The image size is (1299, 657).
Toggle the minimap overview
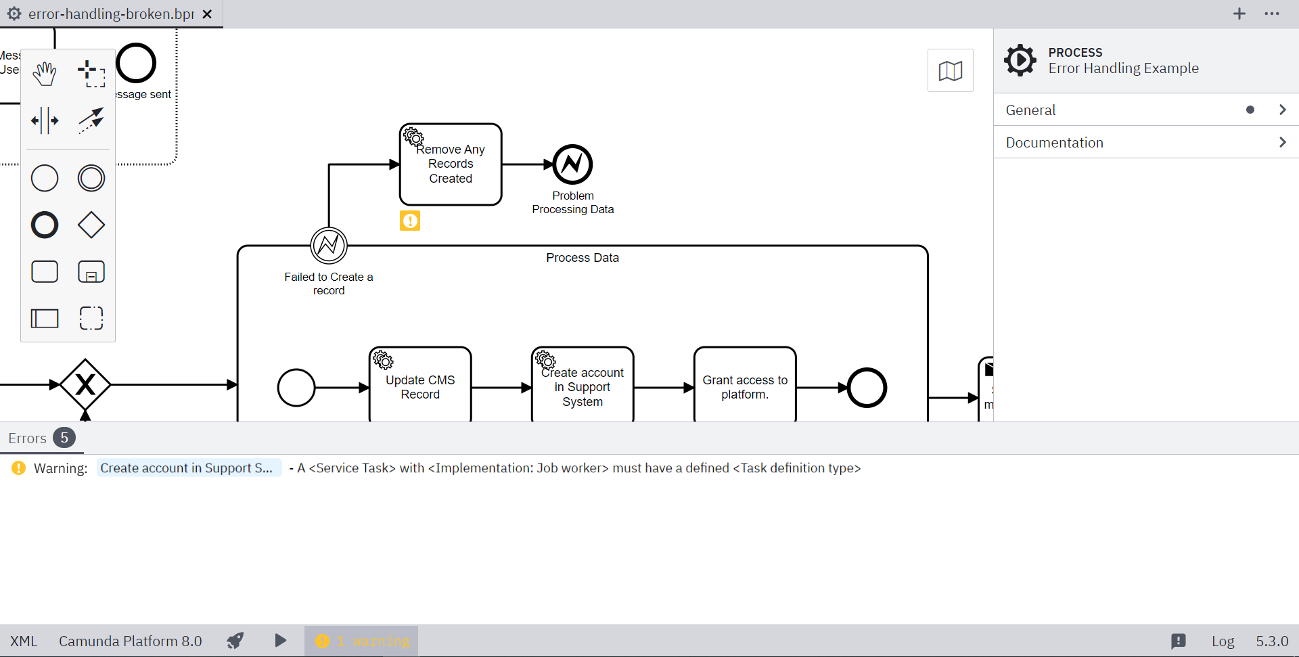pos(950,70)
